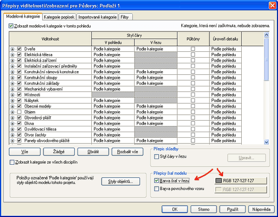
Task: Open Styly objektů dialog
Action: tap(120, 181)
